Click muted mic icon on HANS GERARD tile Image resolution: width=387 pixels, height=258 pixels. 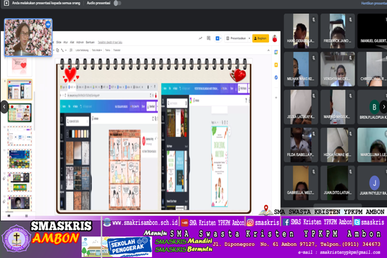pos(314,19)
